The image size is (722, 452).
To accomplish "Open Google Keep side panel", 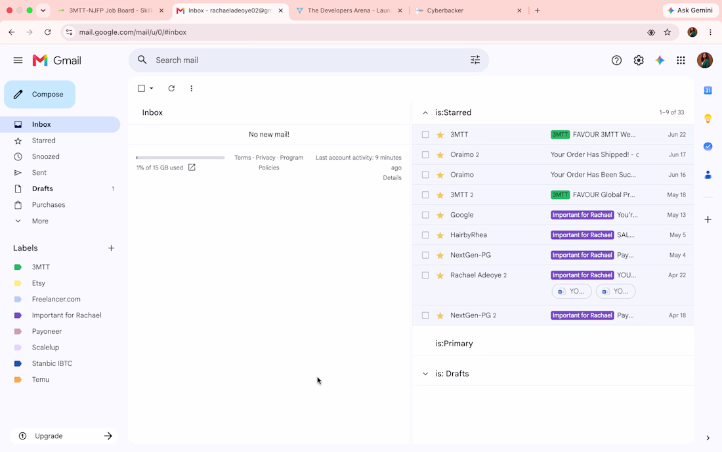I will [708, 118].
